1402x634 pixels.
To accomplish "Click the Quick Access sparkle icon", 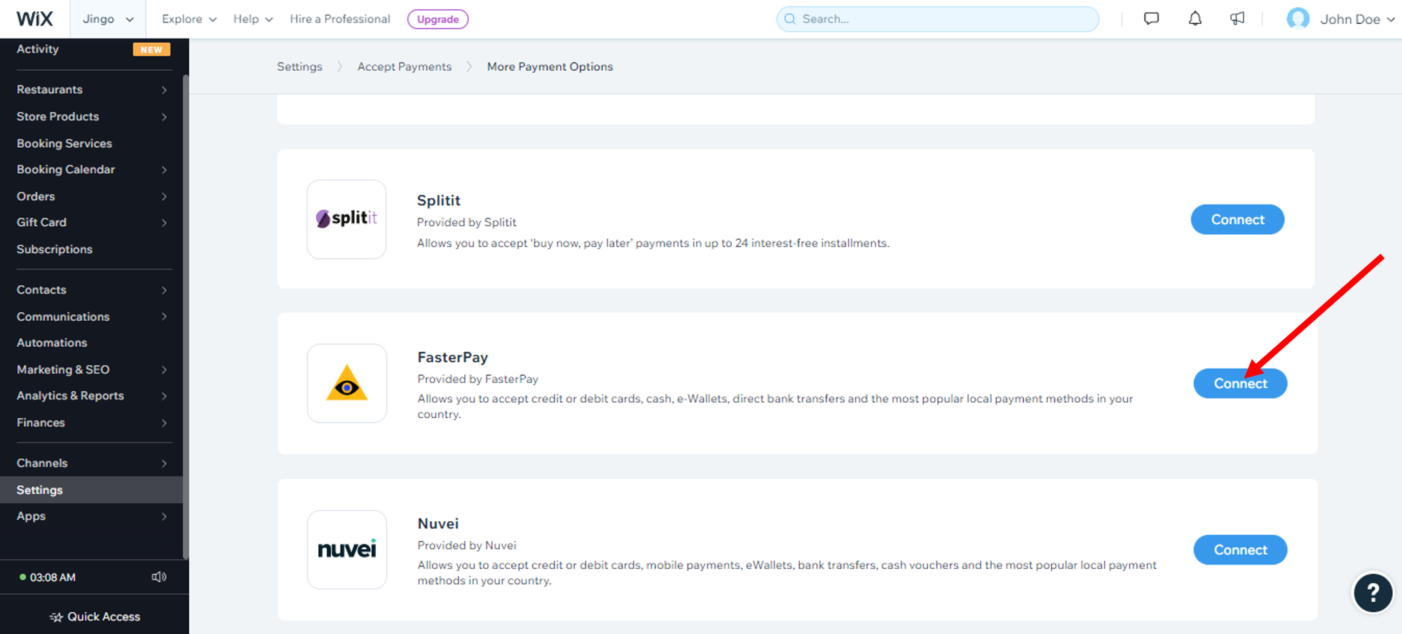I will [56, 617].
